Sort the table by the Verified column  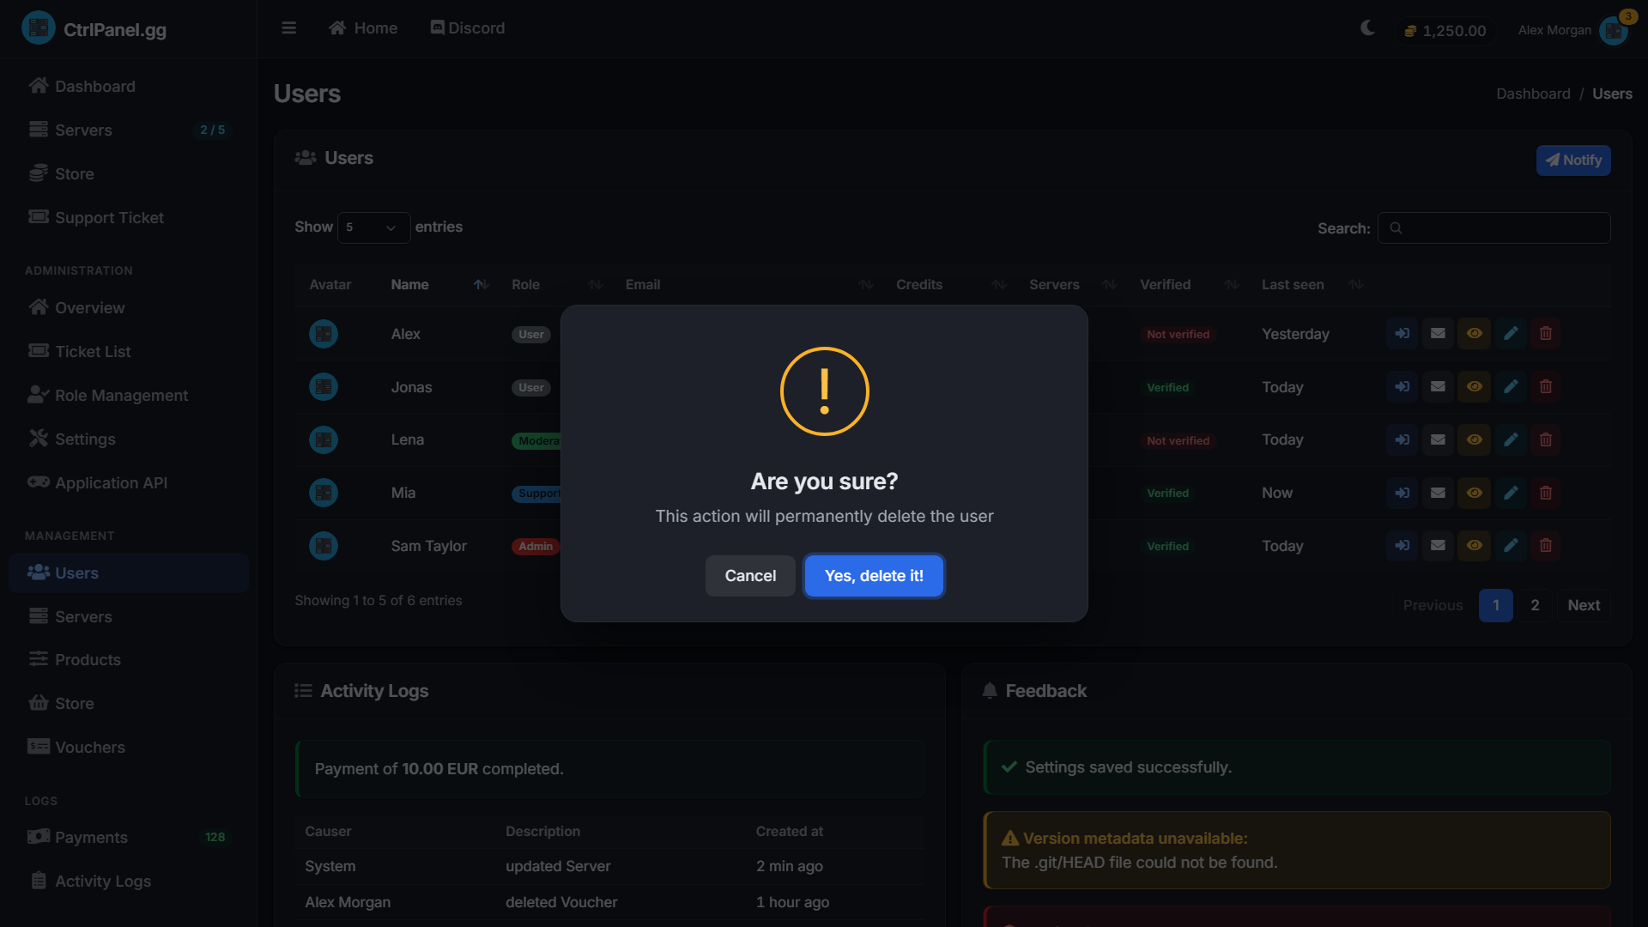pyautogui.click(x=1189, y=285)
